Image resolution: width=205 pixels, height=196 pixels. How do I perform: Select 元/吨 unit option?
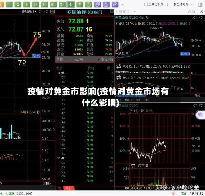[79, 59]
